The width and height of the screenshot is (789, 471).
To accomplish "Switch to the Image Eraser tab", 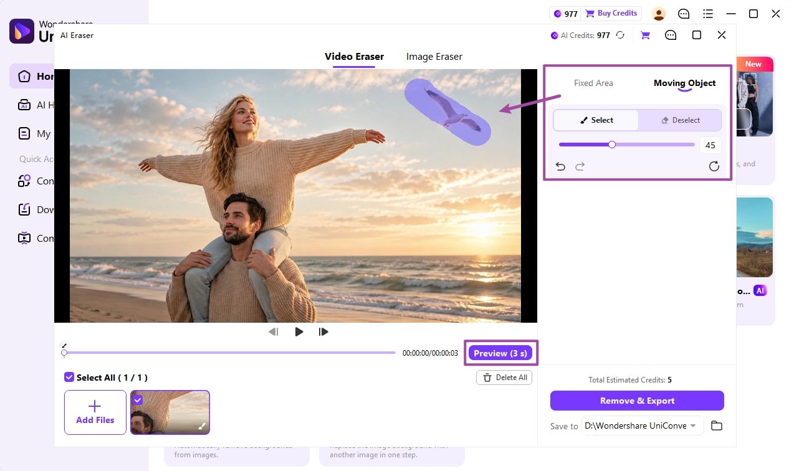I will point(434,57).
